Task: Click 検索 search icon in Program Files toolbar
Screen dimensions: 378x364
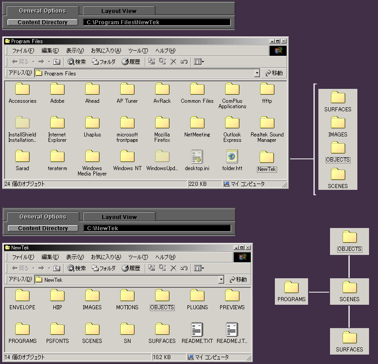Action: click(76, 62)
